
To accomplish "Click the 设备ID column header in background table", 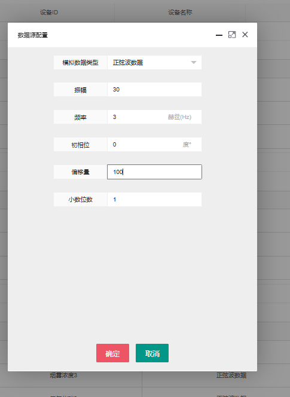I will 49,12.
